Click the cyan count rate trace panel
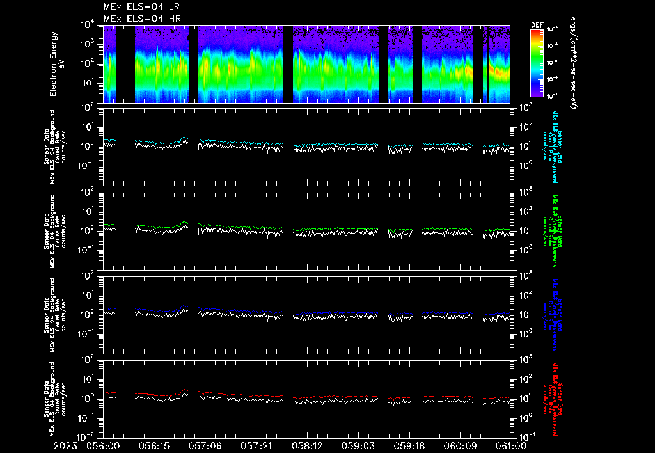655x453 pixels. pyautogui.click(x=306, y=147)
